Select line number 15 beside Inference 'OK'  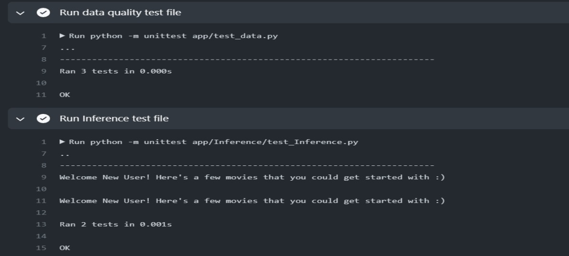(x=41, y=248)
